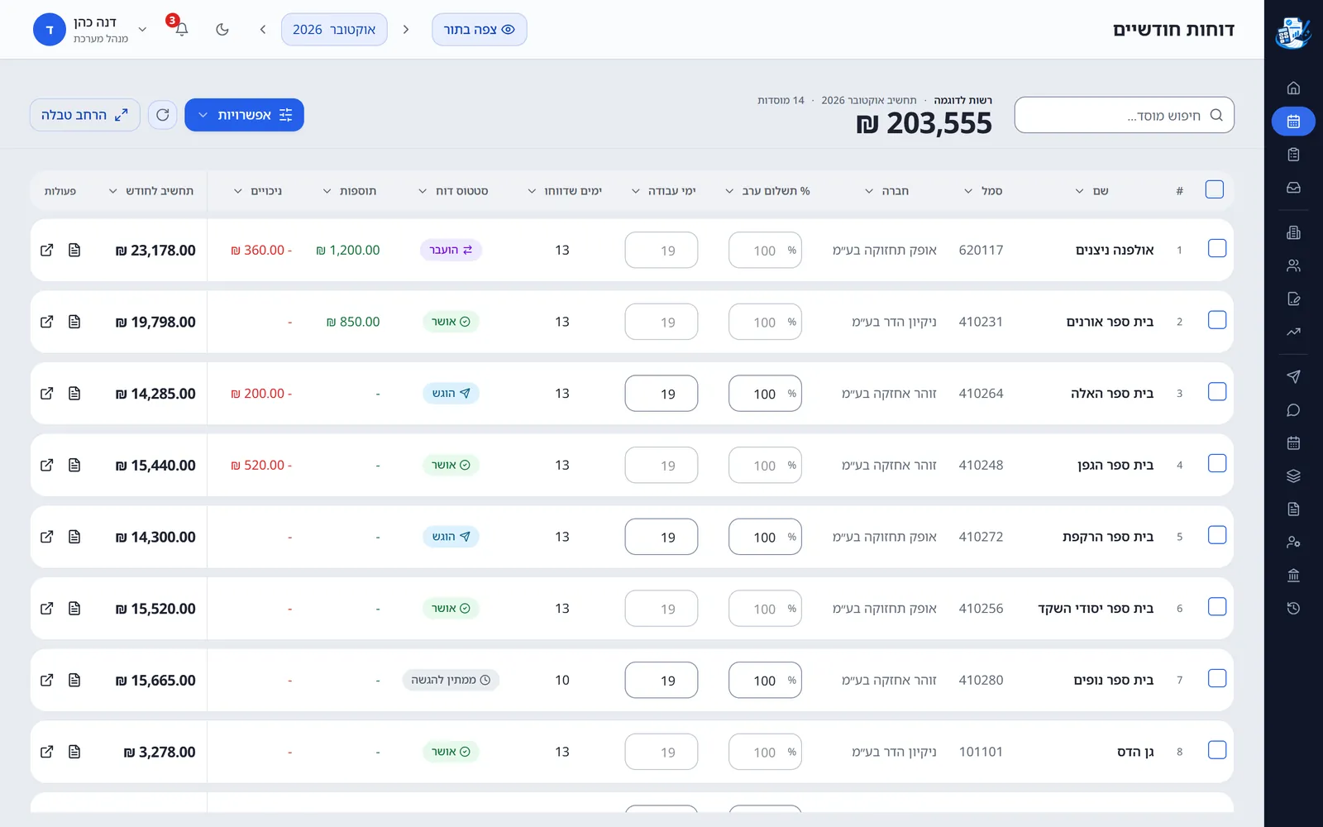Sort by the חברה column header
The image size is (1323, 827).
point(886,191)
